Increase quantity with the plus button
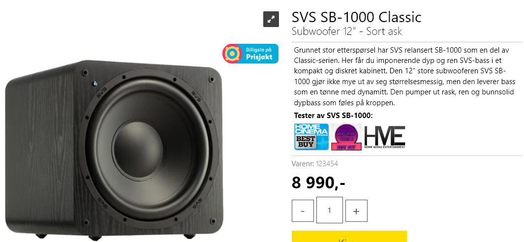 tap(356, 211)
